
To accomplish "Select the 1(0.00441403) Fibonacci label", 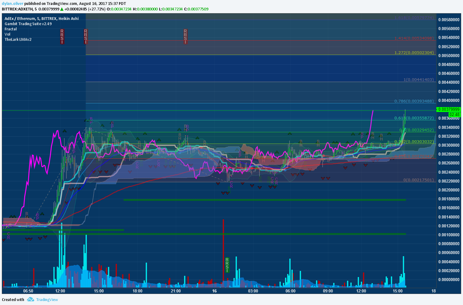I will 419,79.
